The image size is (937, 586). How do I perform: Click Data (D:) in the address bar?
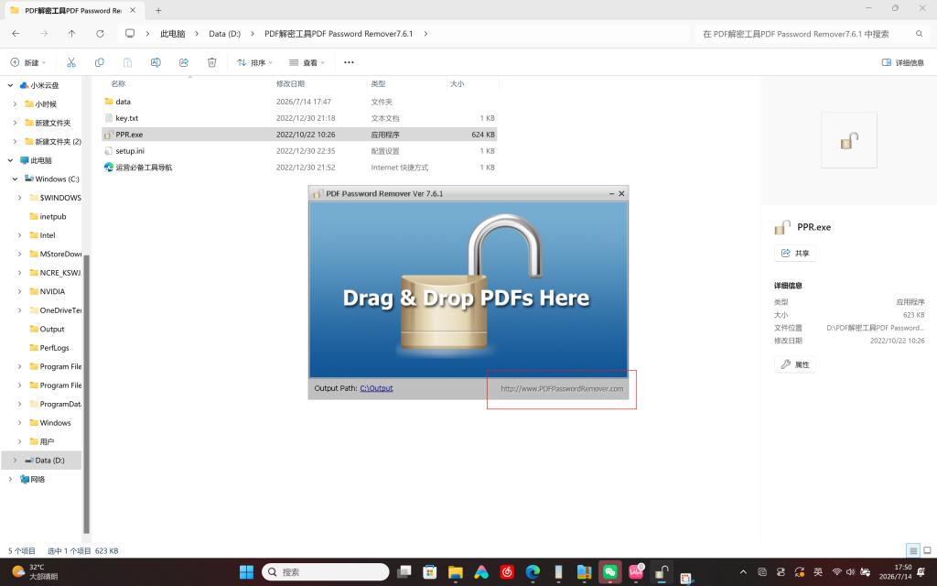point(225,34)
